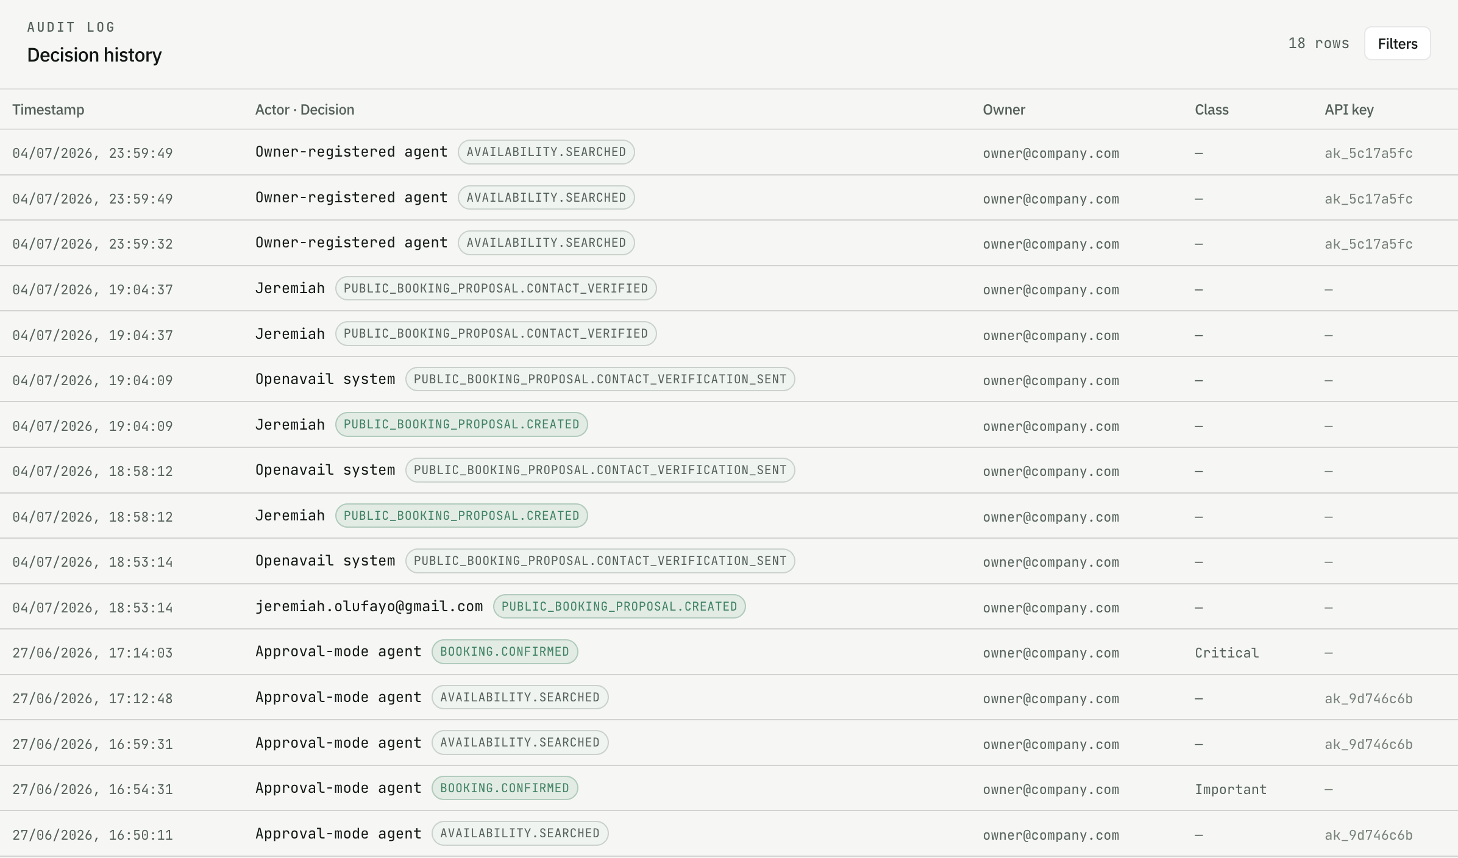
Task: Open the Filters button
Action: pyautogui.click(x=1397, y=43)
